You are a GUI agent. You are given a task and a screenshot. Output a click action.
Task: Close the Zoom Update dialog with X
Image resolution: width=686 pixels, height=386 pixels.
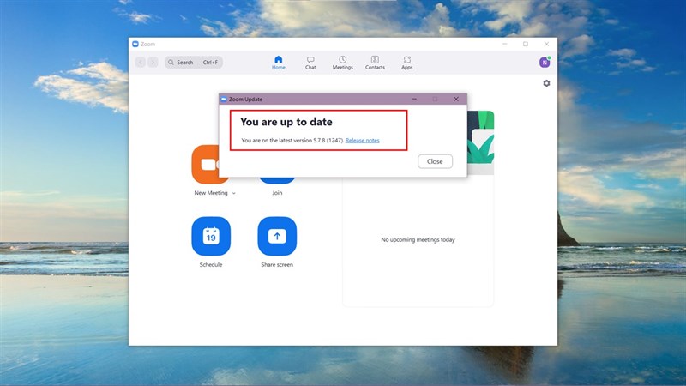click(456, 99)
